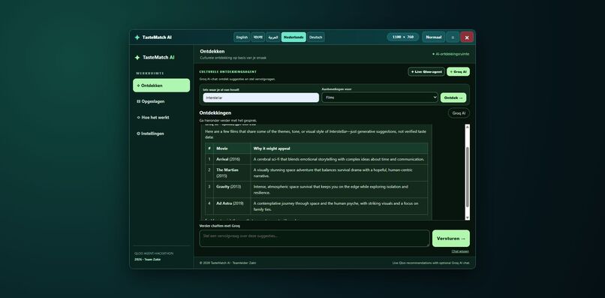Image resolution: width=605 pixels, height=298 pixels.
Task: Click the AI-ontdekkingsruimte label
Action: click(x=450, y=54)
